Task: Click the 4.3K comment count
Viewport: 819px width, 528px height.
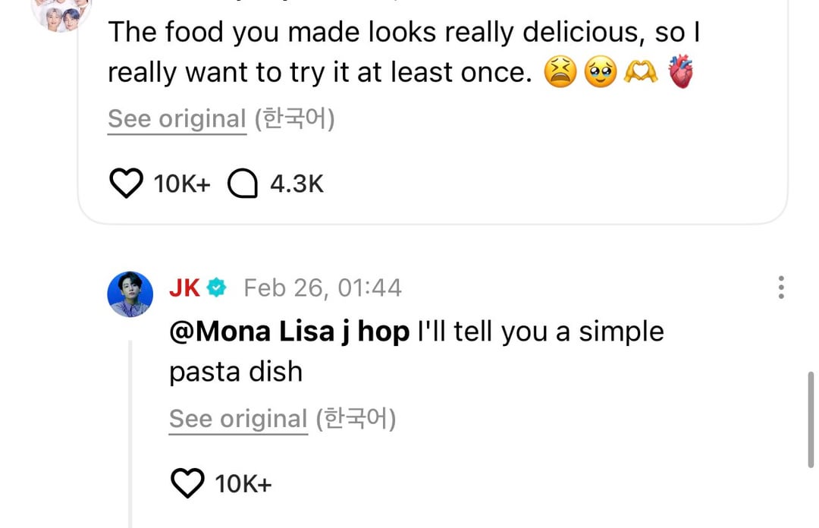Action: pyautogui.click(x=297, y=184)
